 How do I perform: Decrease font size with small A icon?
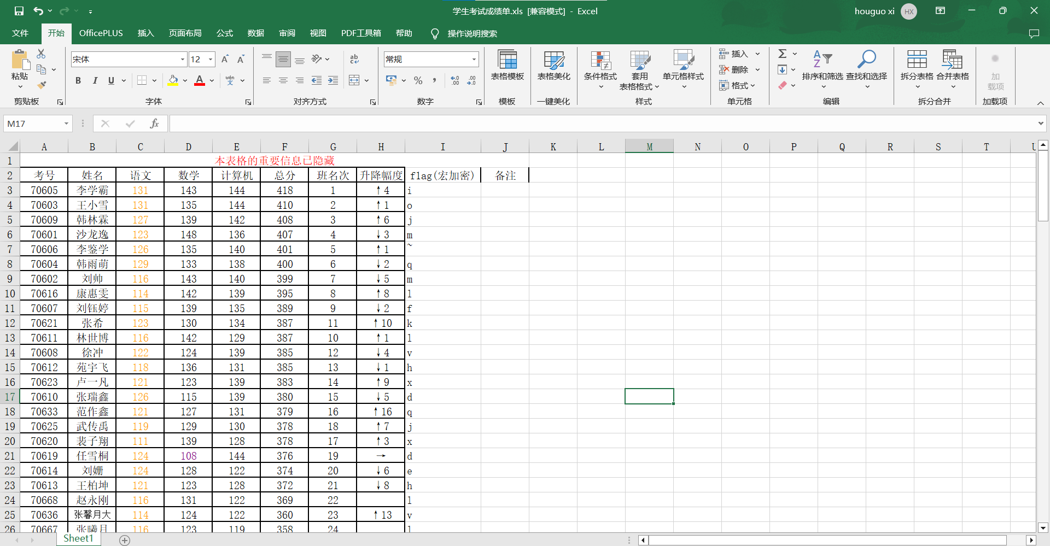click(x=241, y=59)
